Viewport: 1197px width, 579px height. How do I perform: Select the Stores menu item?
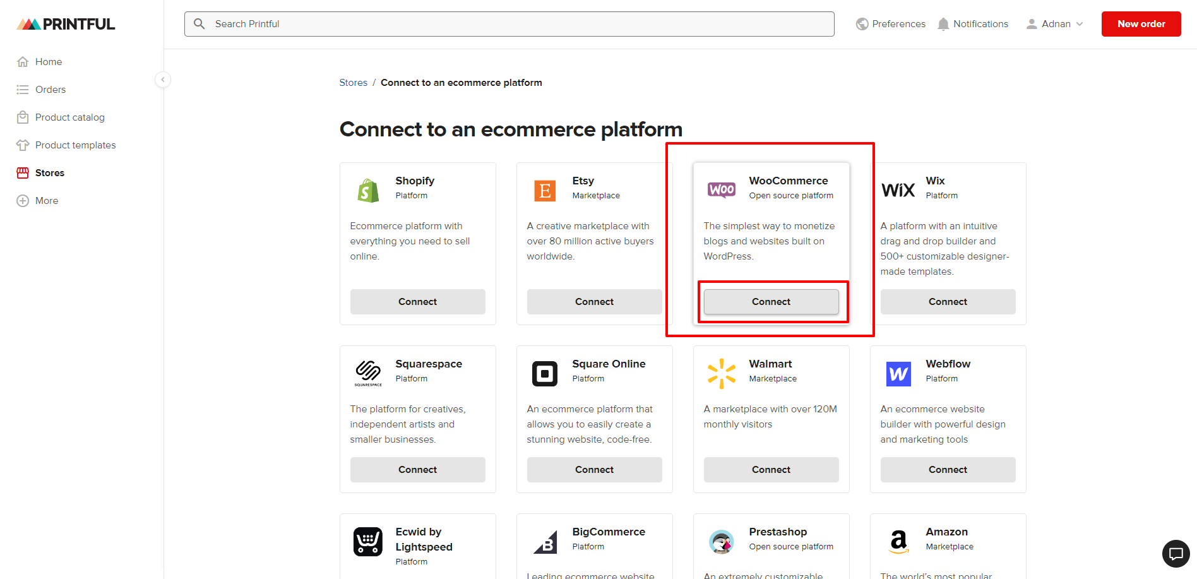[50, 173]
